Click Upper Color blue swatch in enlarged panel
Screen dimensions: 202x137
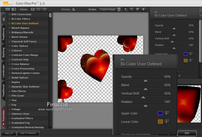160,113
